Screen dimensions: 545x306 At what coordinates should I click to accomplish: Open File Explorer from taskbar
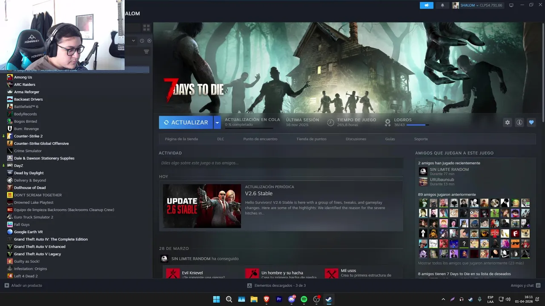pyautogui.click(x=254, y=299)
